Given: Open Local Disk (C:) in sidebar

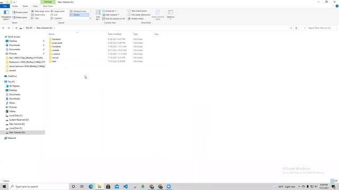Looking at the screenshot, I should [x=16, y=116].
